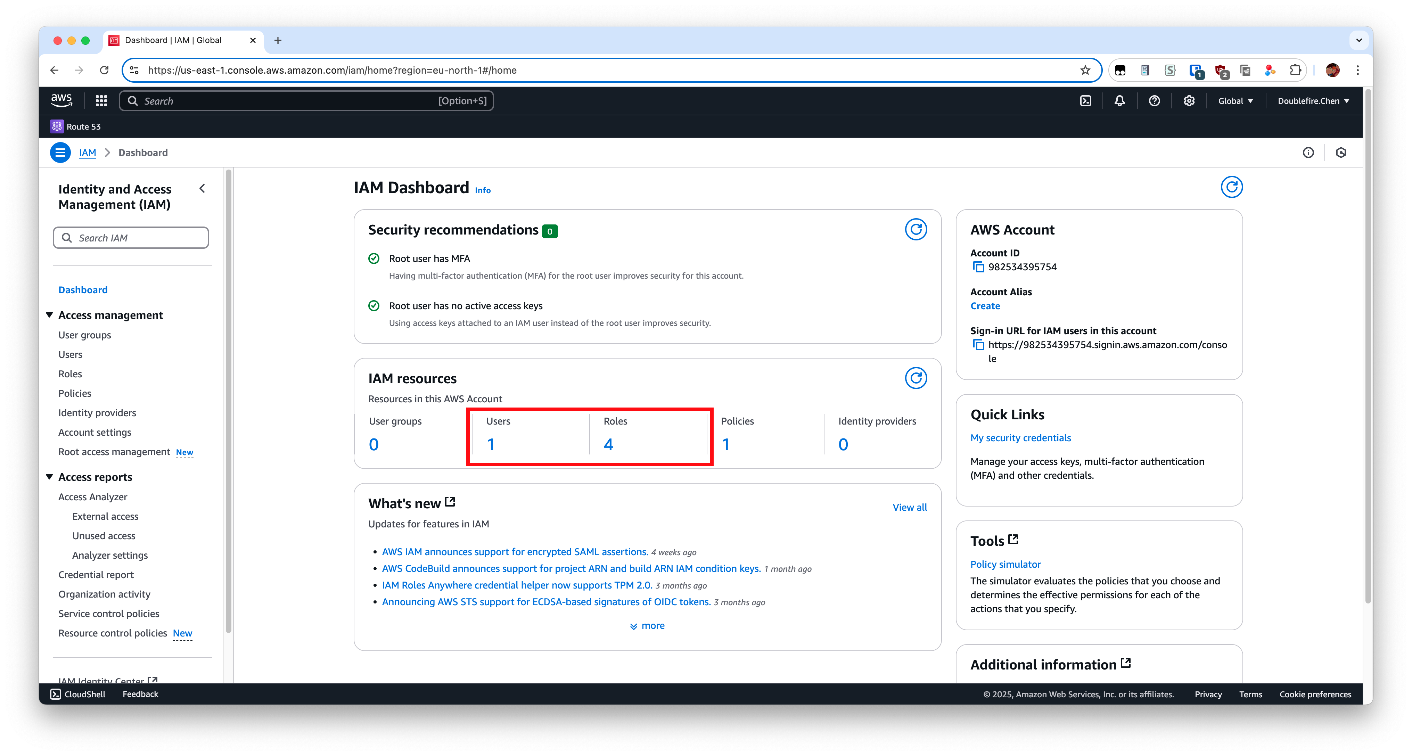This screenshot has width=1412, height=756.
Task: Open the CodeBuild ARN condition keys announcement
Action: click(571, 568)
